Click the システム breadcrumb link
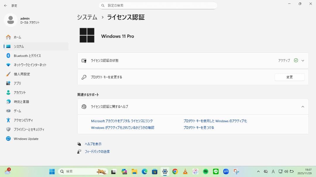The width and height of the screenshot is (316, 177). [87, 17]
